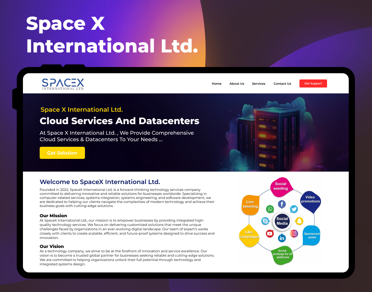The image size is (372, 292).
Task: Click the Skype icon
Action: point(265,221)
